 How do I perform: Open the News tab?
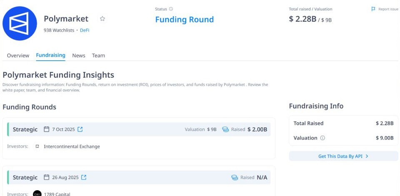click(x=79, y=55)
